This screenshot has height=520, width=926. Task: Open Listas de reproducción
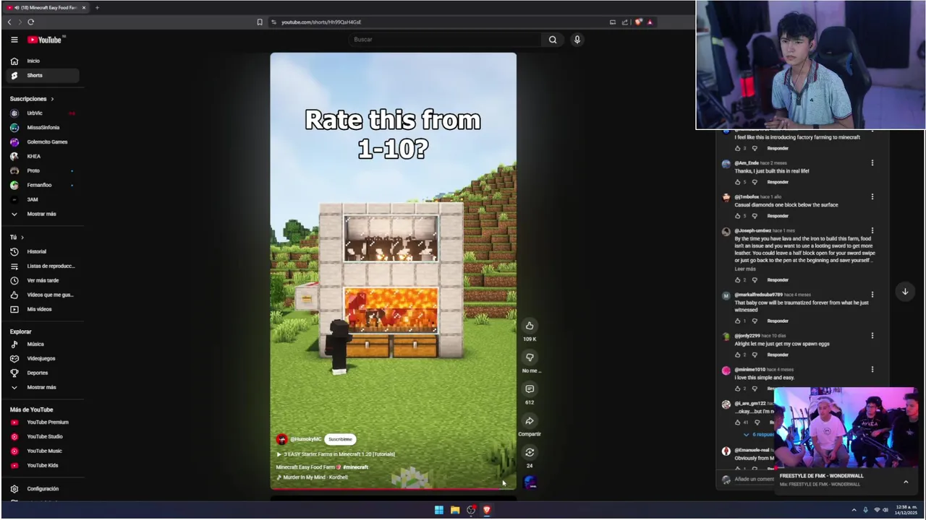coord(43,266)
